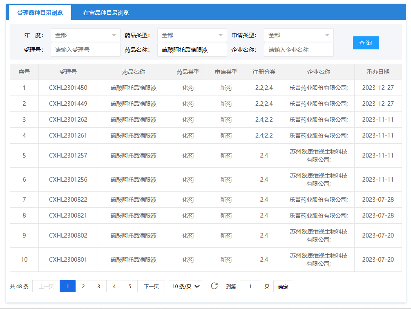Open the page size selector 10条/页
Image resolution: width=411 pixels, height=309 pixels.
(185, 286)
